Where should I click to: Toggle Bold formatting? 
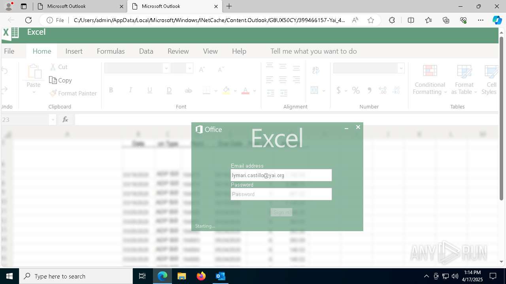tap(111, 90)
